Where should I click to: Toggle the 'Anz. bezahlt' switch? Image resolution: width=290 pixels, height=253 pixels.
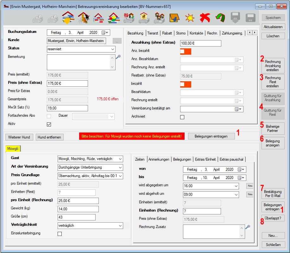click(x=186, y=52)
